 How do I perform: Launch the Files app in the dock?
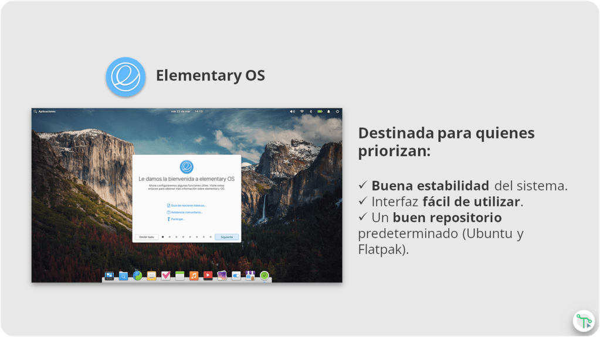(x=123, y=276)
